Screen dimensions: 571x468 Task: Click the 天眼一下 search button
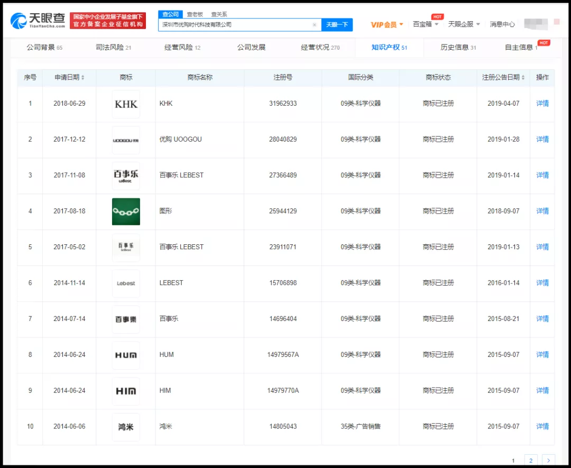(x=337, y=25)
